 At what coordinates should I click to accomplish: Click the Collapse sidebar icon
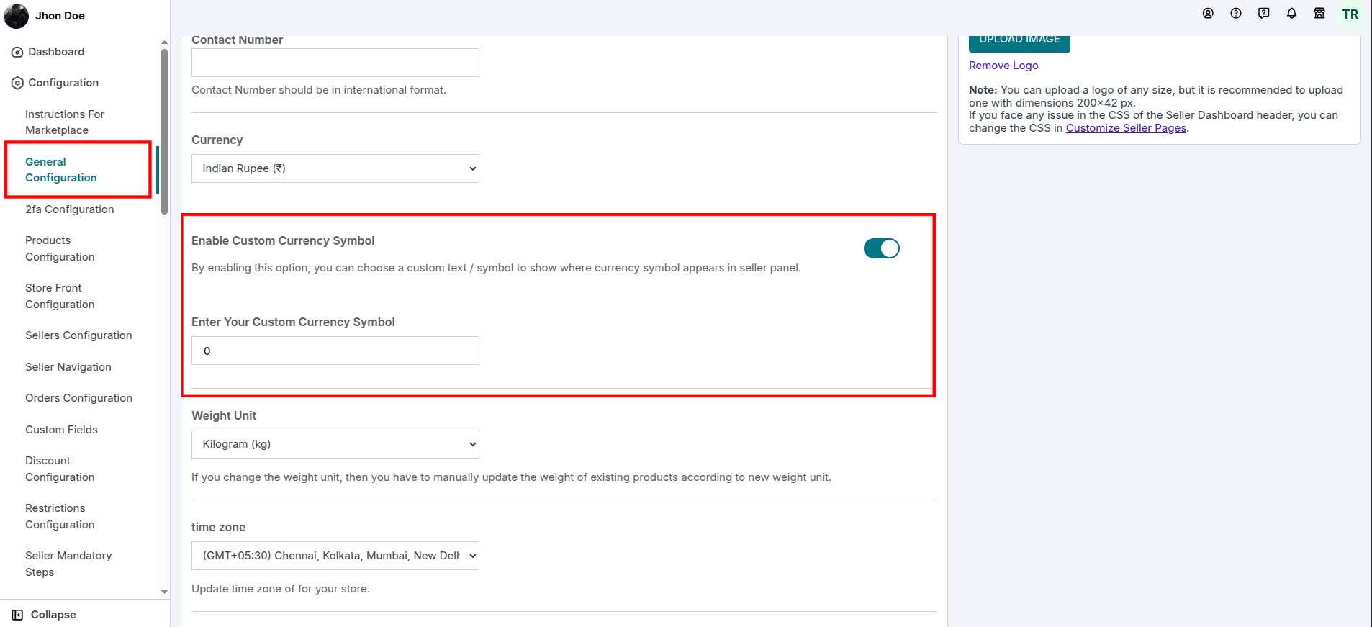(x=17, y=615)
